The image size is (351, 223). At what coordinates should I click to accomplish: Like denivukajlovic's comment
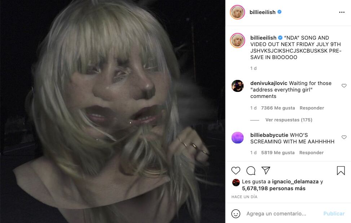point(344,86)
